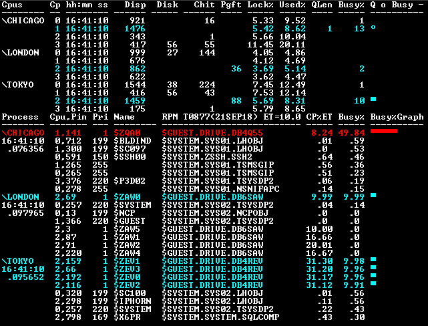Click the Chit value 144
This screenshot has height=326, width=428.
coord(207,53)
